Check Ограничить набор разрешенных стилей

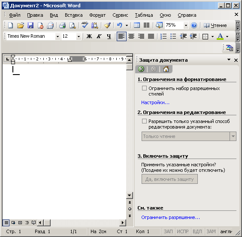point(144,88)
